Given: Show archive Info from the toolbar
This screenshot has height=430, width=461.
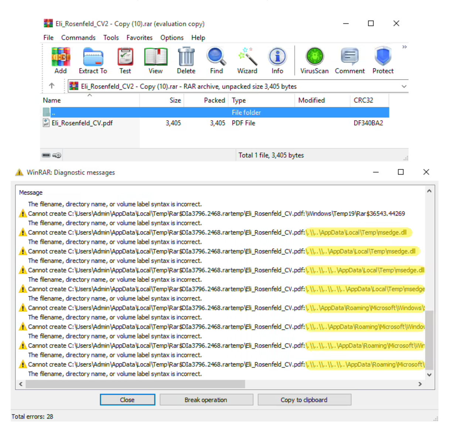Looking at the screenshot, I should pyautogui.click(x=277, y=60).
